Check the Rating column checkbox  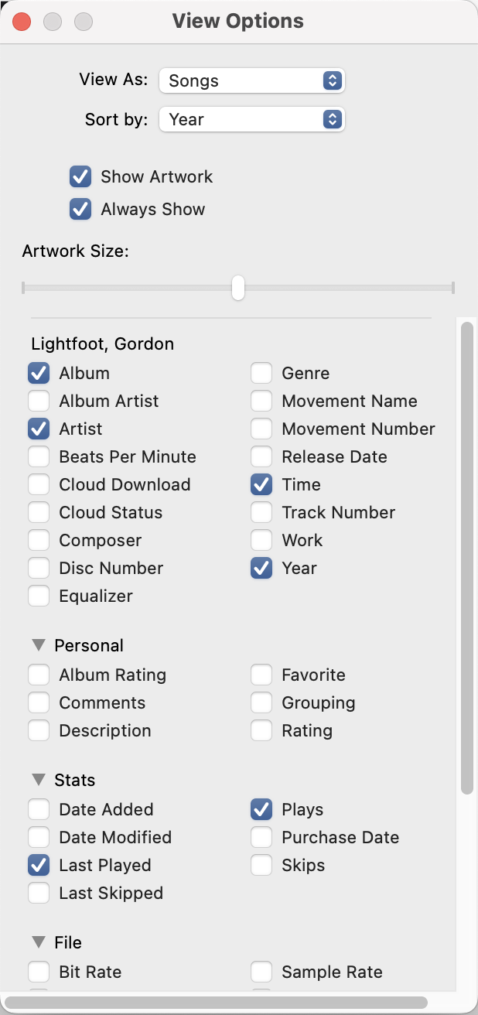[x=261, y=730]
